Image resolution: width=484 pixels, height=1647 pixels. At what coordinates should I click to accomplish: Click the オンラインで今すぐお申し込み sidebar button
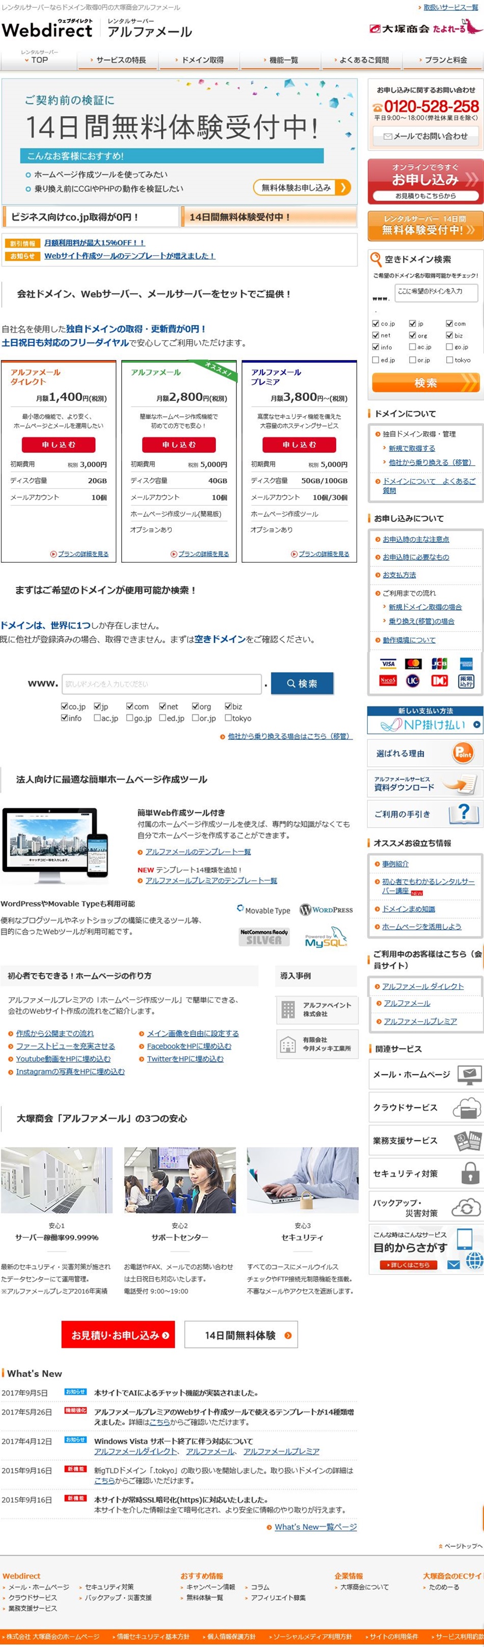coord(425,182)
